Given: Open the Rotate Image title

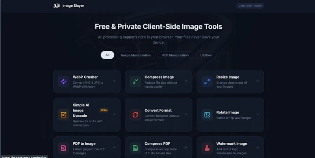Looking at the screenshot, I should point(228,112).
